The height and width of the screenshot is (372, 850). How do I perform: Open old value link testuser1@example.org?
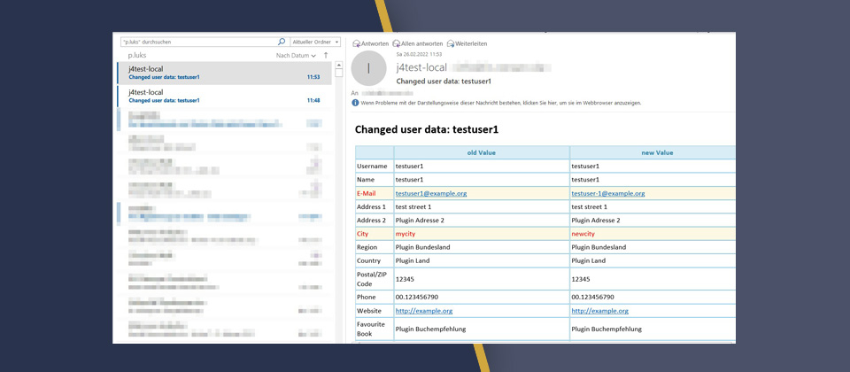[431, 193]
